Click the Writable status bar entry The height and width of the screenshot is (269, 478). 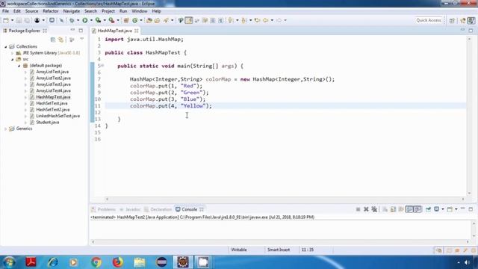pos(239,250)
